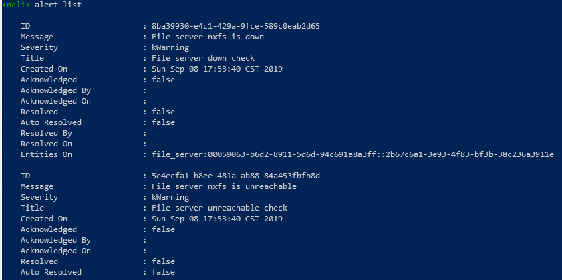Click the second alert's Acknowledged false value
This screenshot has width=562, height=280.
pos(164,229)
